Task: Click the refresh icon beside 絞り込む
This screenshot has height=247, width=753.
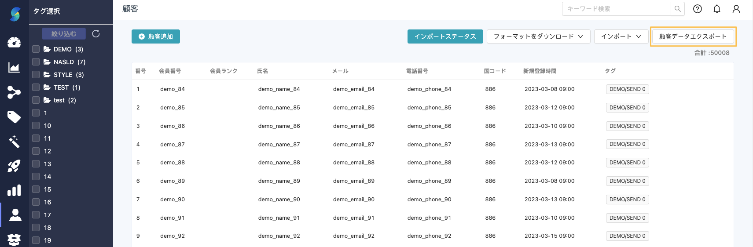Action: coord(96,33)
